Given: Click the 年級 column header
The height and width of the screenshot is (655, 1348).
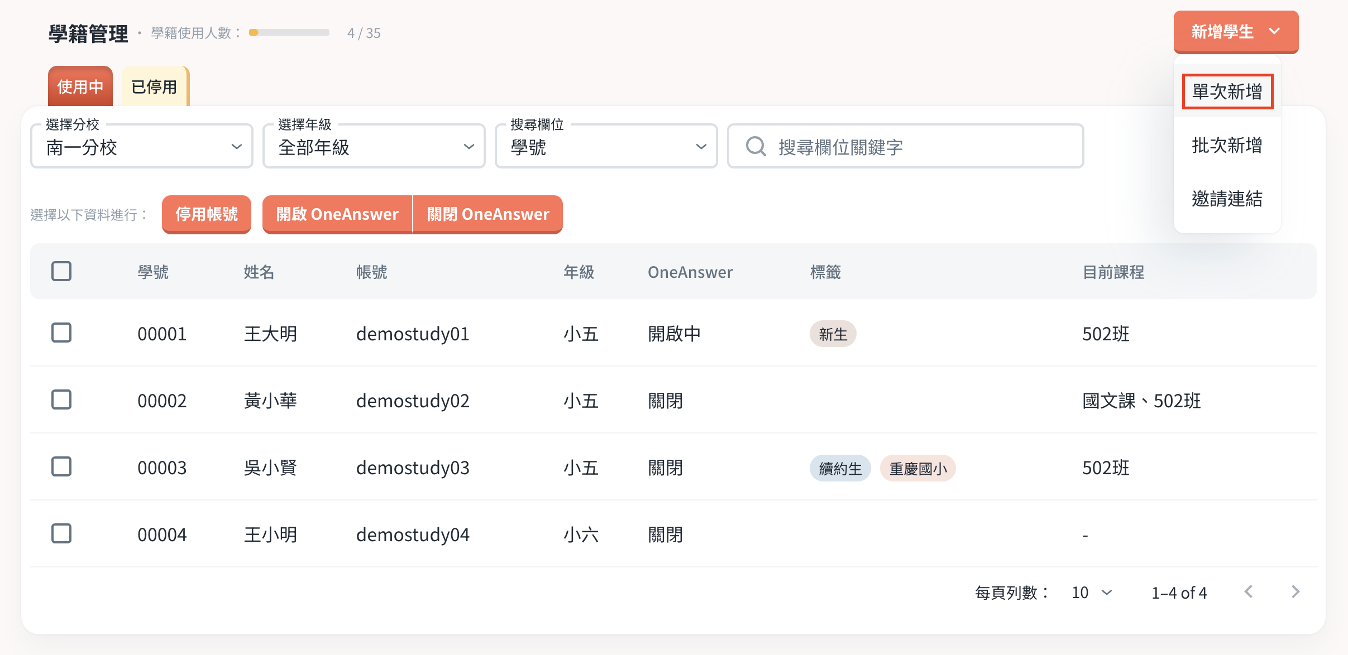Looking at the screenshot, I should 579,272.
